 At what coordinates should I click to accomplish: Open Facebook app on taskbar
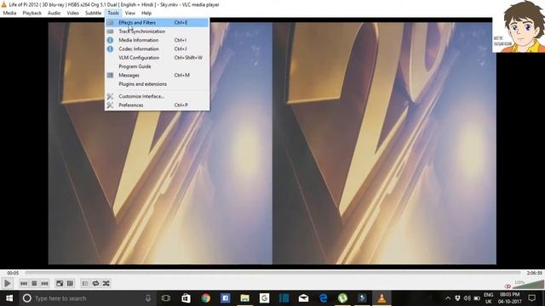click(225, 298)
